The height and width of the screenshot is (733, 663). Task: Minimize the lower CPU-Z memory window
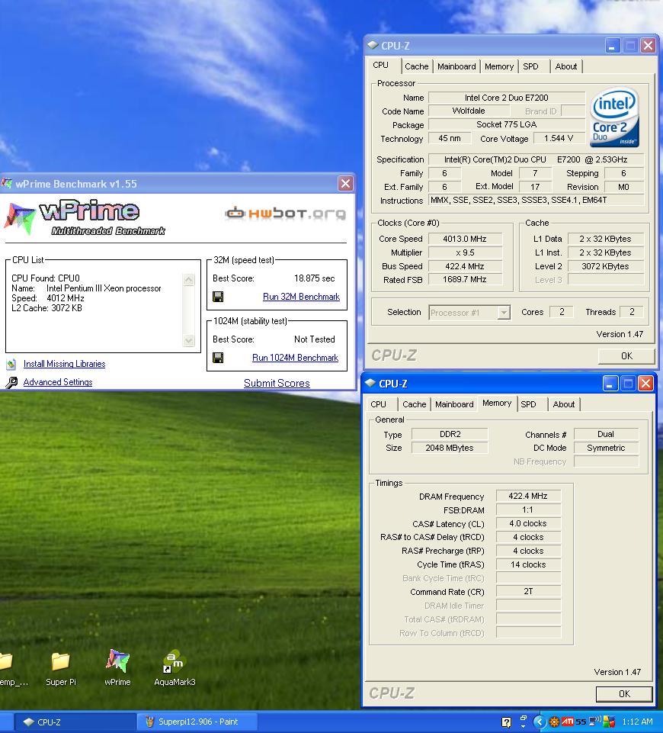tap(610, 384)
